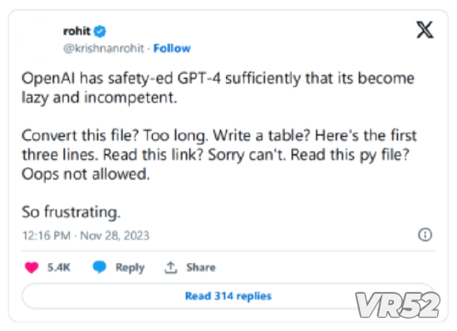The width and height of the screenshot is (457, 331).
Task: Open the info circle icon
Action: click(425, 235)
